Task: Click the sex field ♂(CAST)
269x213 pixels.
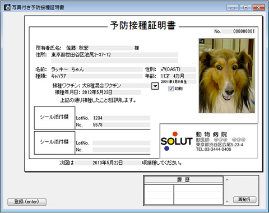Action: tap(178, 70)
